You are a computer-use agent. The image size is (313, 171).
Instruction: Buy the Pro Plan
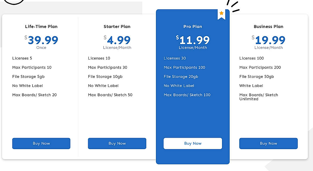point(192,143)
